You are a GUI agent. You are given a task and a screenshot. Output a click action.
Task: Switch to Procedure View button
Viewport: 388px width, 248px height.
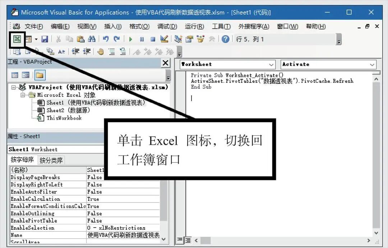(x=180, y=240)
